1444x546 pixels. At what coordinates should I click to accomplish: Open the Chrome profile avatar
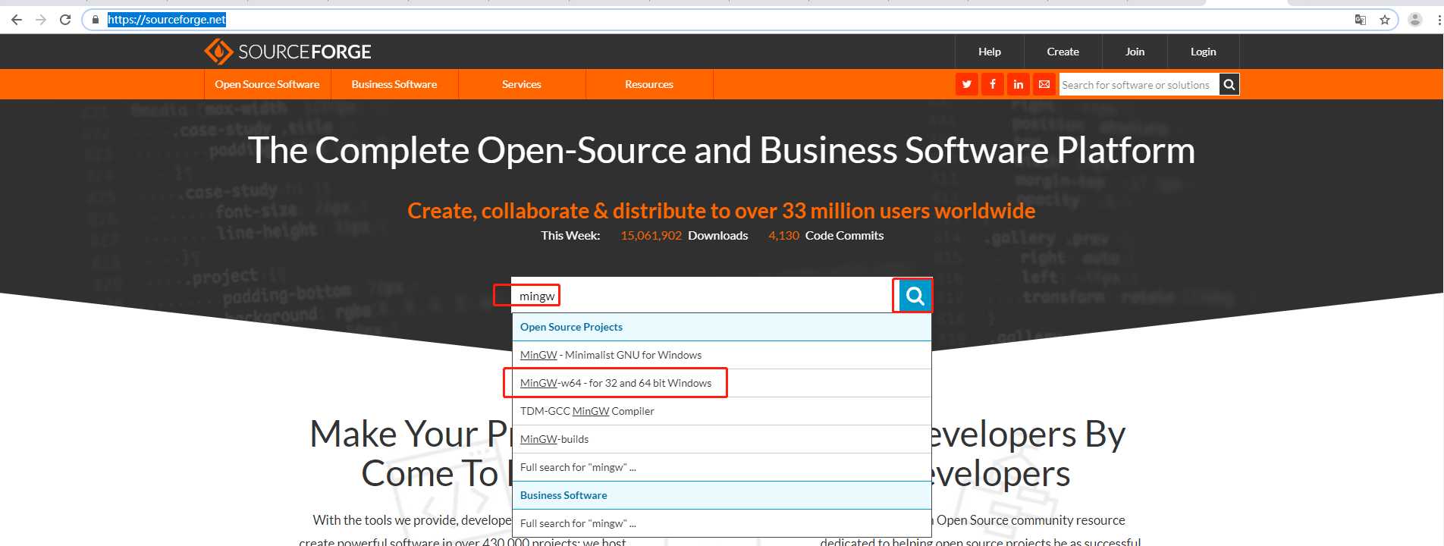pos(1415,20)
